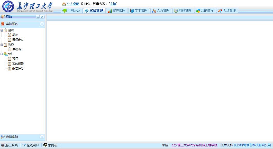The height and width of the screenshot is (149, 273).
Task: Open the 长沙理工大学汽车与机械工程学院 link
Action: pos(194,145)
